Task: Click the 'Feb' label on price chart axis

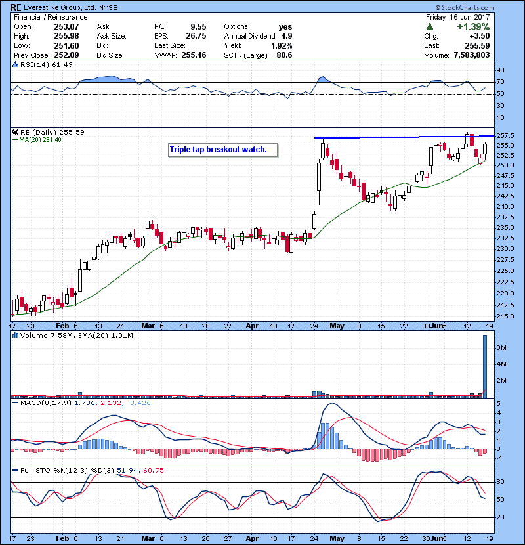Action: pyautogui.click(x=62, y=326)
